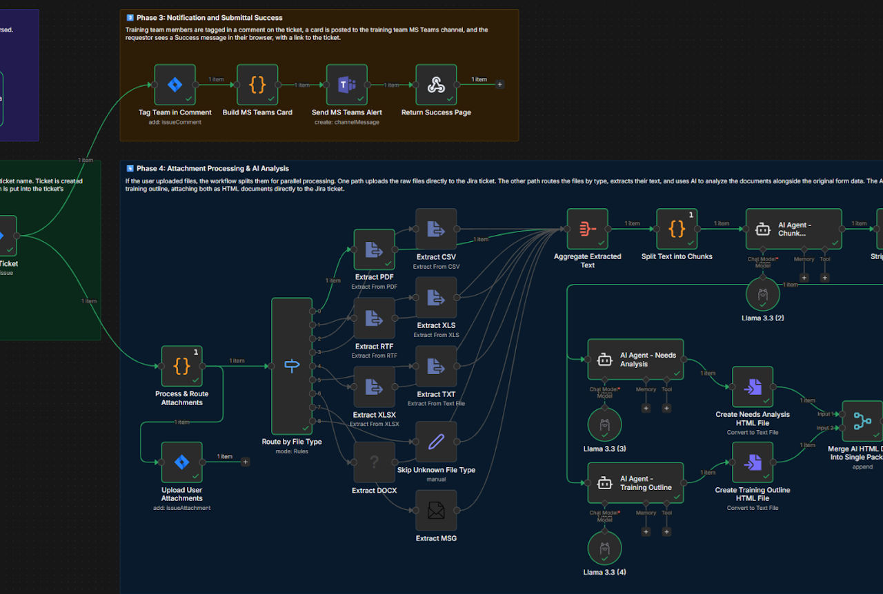
Task: Open the Llama 3.3 (2) model node
Action: [x=763, y=294]
